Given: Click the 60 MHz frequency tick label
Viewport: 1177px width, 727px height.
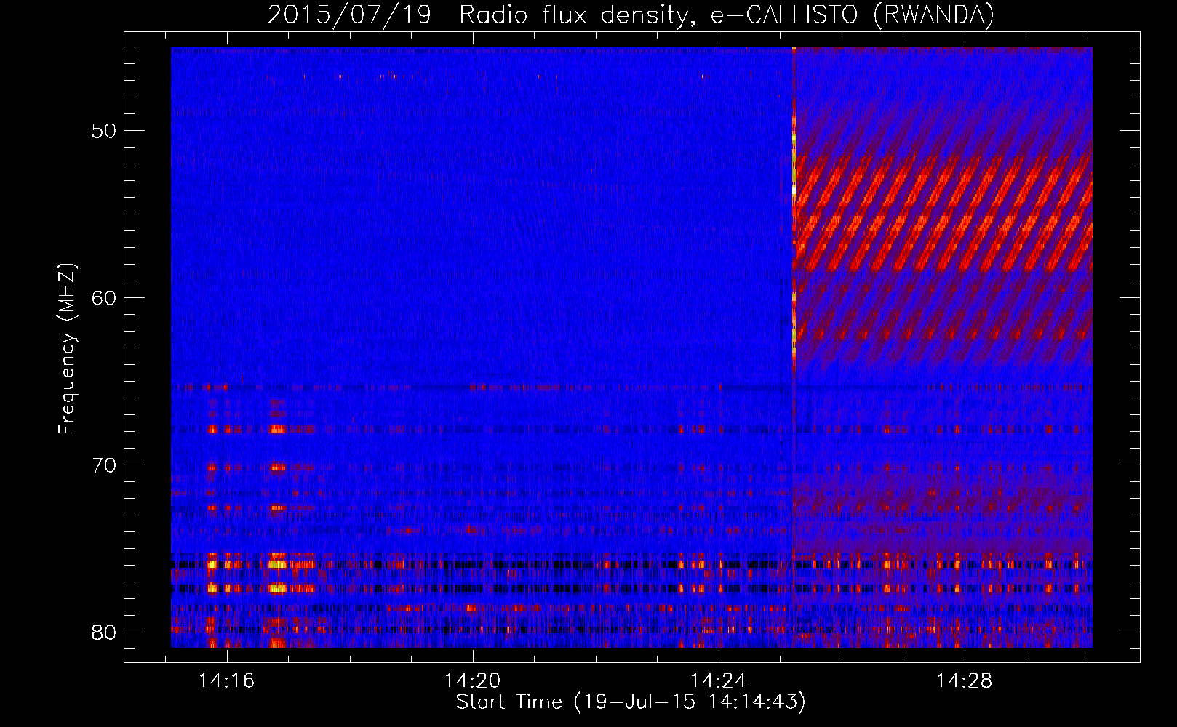Looking at the screenshot, I should pos(104,298).
